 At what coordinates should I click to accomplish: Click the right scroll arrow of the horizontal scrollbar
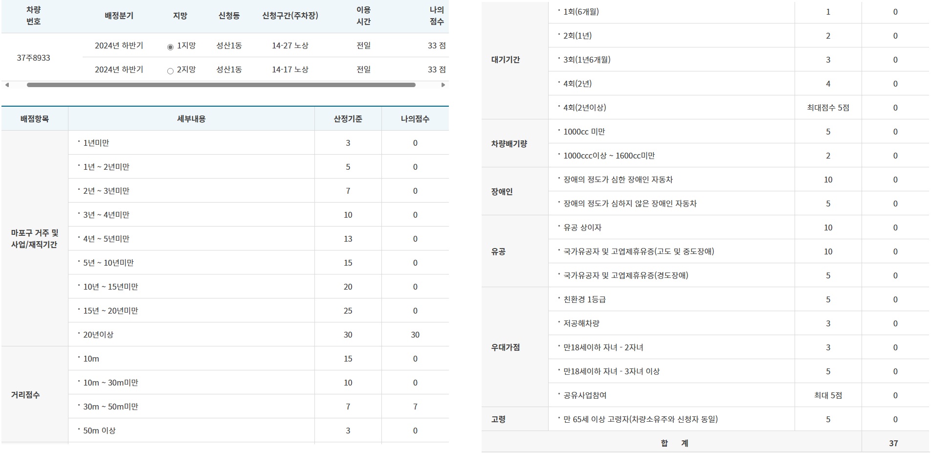pos(443,85)
